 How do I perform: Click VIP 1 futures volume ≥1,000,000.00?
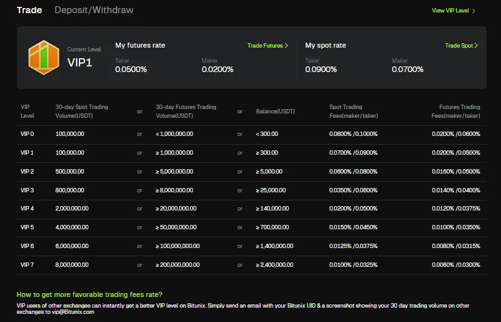[x=175, y=153]
